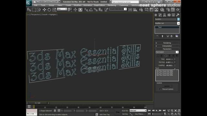
Task: Set text alignment to Align Left
Action: pyautogui.click(x=166, y=55)
